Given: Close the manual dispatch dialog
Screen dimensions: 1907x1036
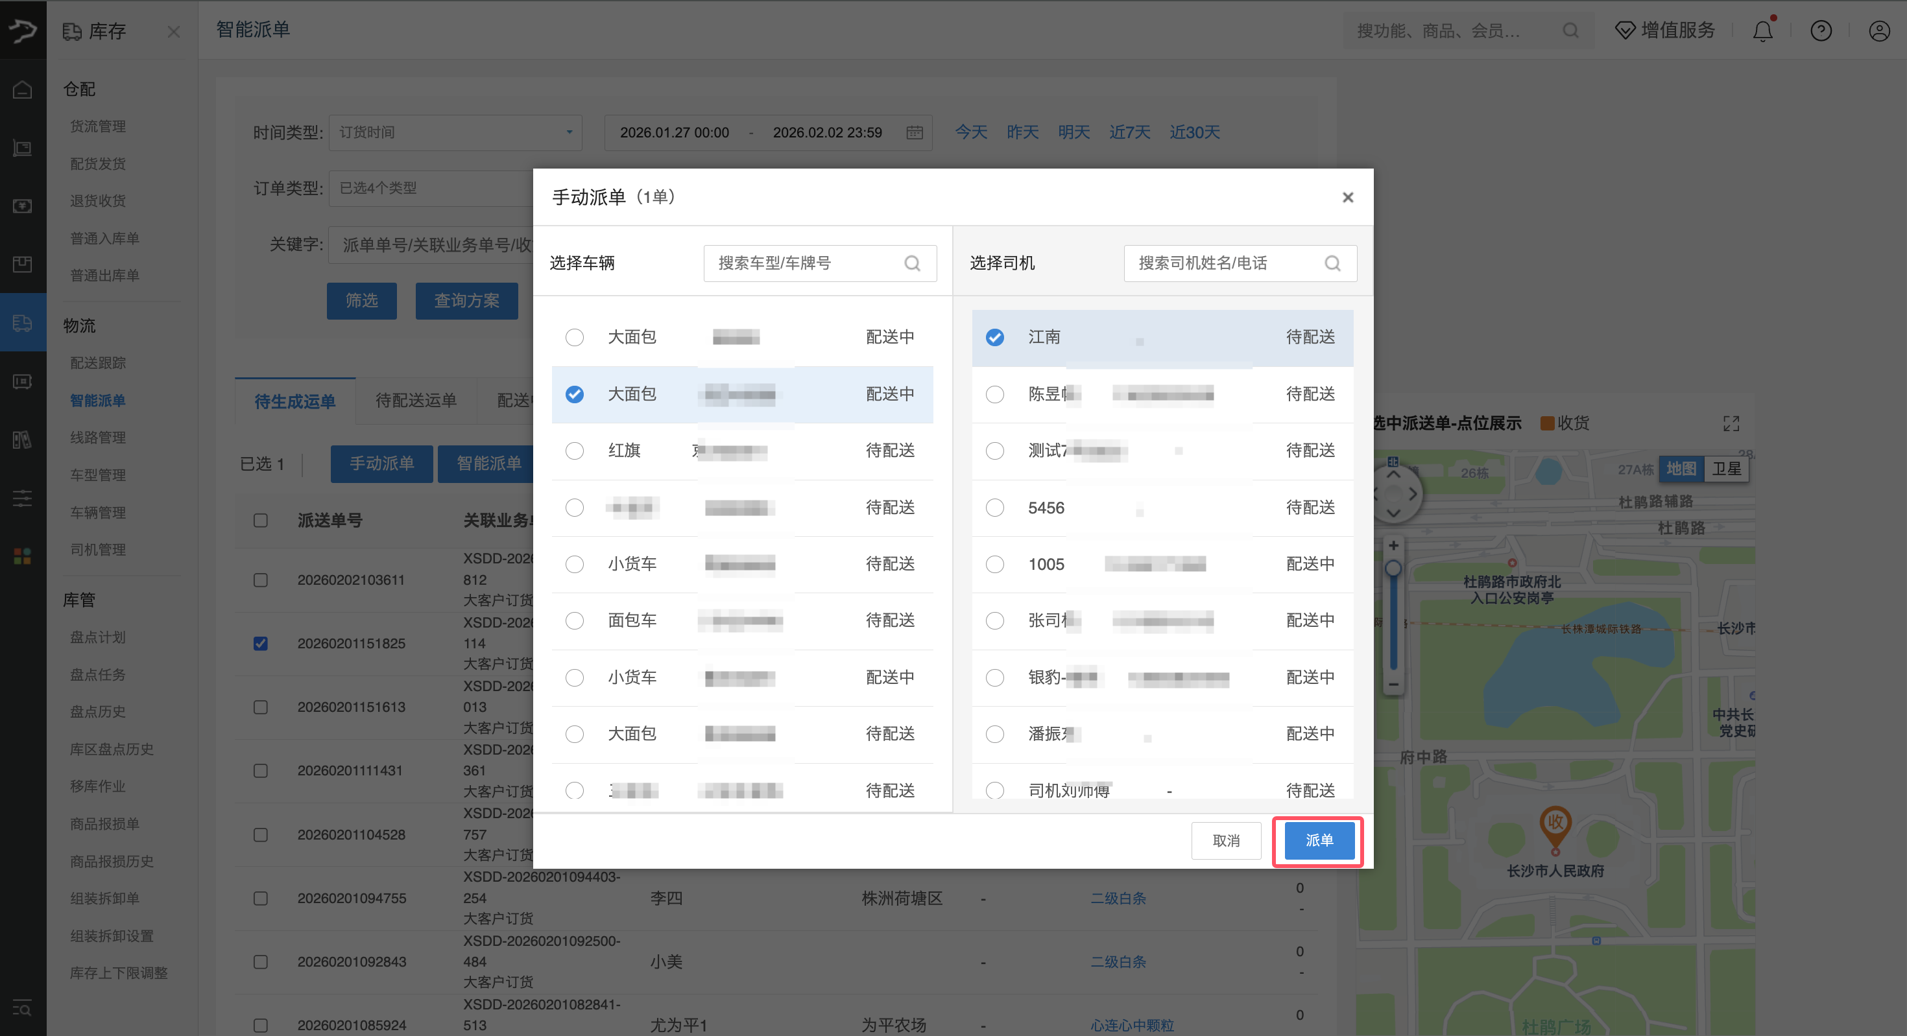Looking at the screenshot, I should tap(1347, 198).
